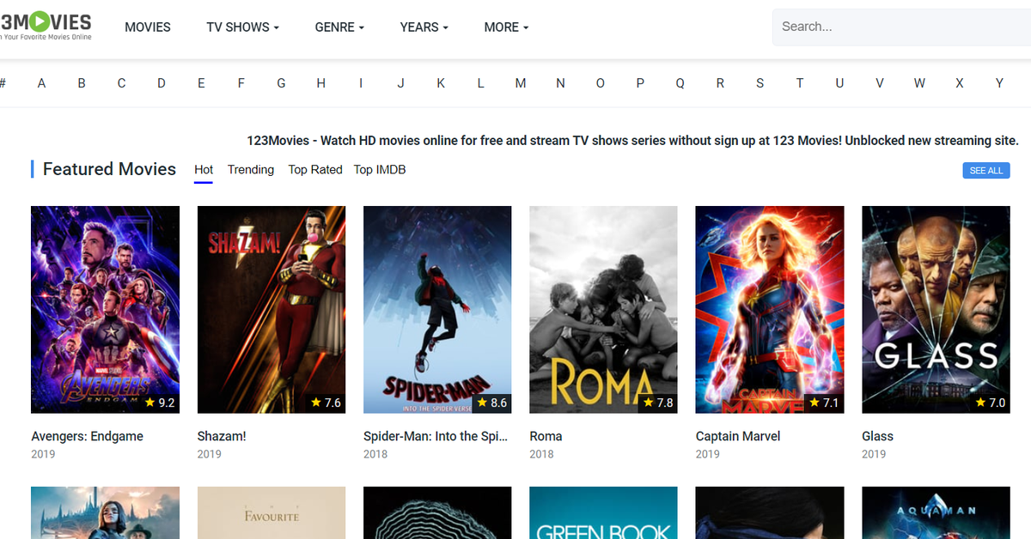Filter by letter E
This screenshot has width=1031, height=539.
201,83
